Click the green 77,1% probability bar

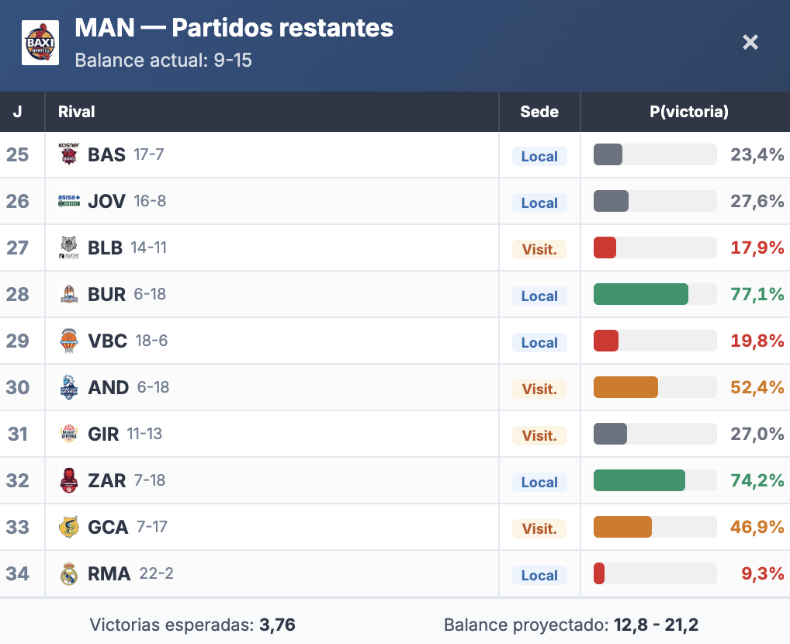pos(641,294)
